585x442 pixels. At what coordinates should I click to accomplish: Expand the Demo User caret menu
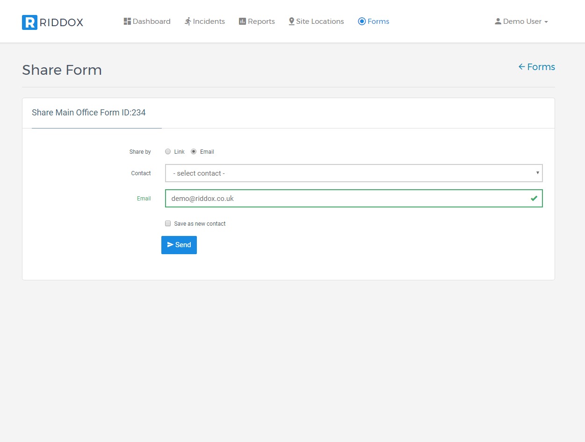click(546, 22)
